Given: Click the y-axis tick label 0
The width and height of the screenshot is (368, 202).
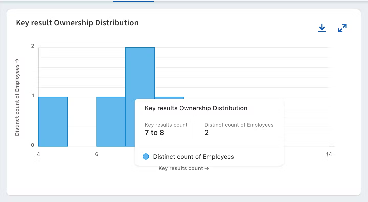Looking at the screenshot, I should coord(33,145).
